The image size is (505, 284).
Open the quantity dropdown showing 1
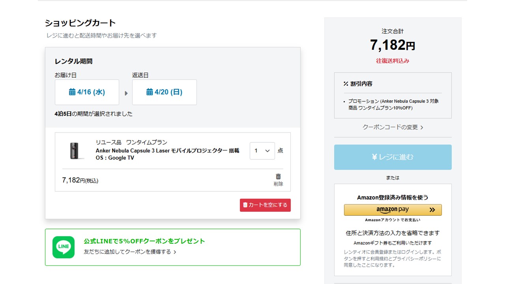click(x=262, y=151)
